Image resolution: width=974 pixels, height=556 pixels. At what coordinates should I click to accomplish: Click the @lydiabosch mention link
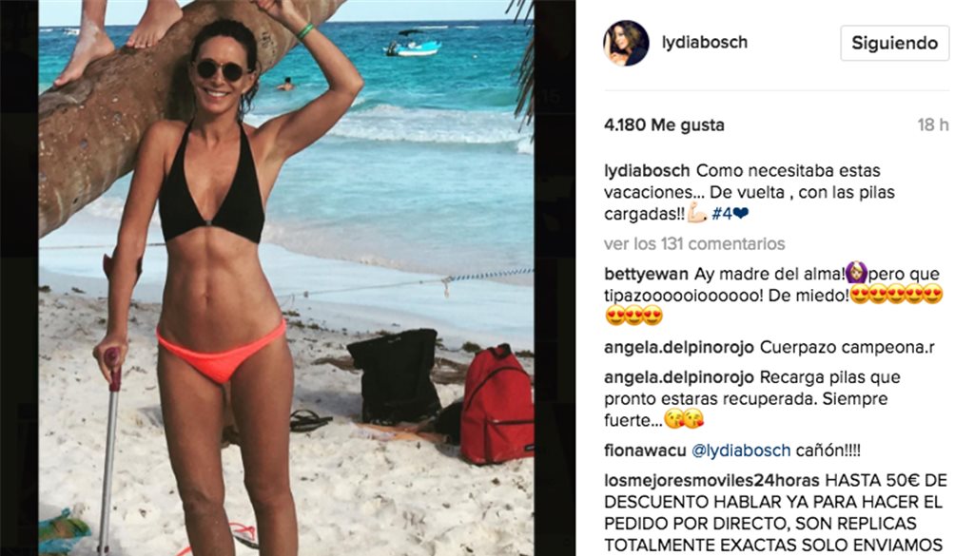click(x=741, y=451)
